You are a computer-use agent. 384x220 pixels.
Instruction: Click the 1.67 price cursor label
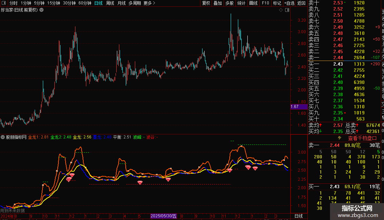pyautogui.click(x=299, y=107)
